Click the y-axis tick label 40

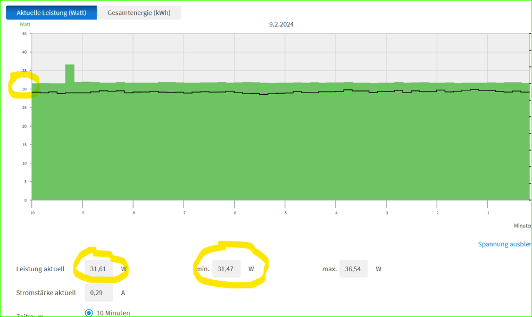coord(24,52)
